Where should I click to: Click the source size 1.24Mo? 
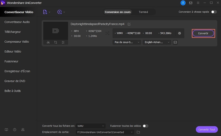(93, 36)
